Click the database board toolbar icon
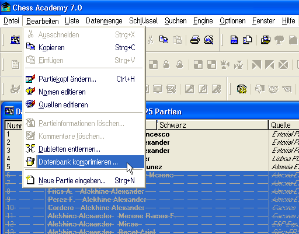This screenshot has height=234, width=299. tap(266, 40)
